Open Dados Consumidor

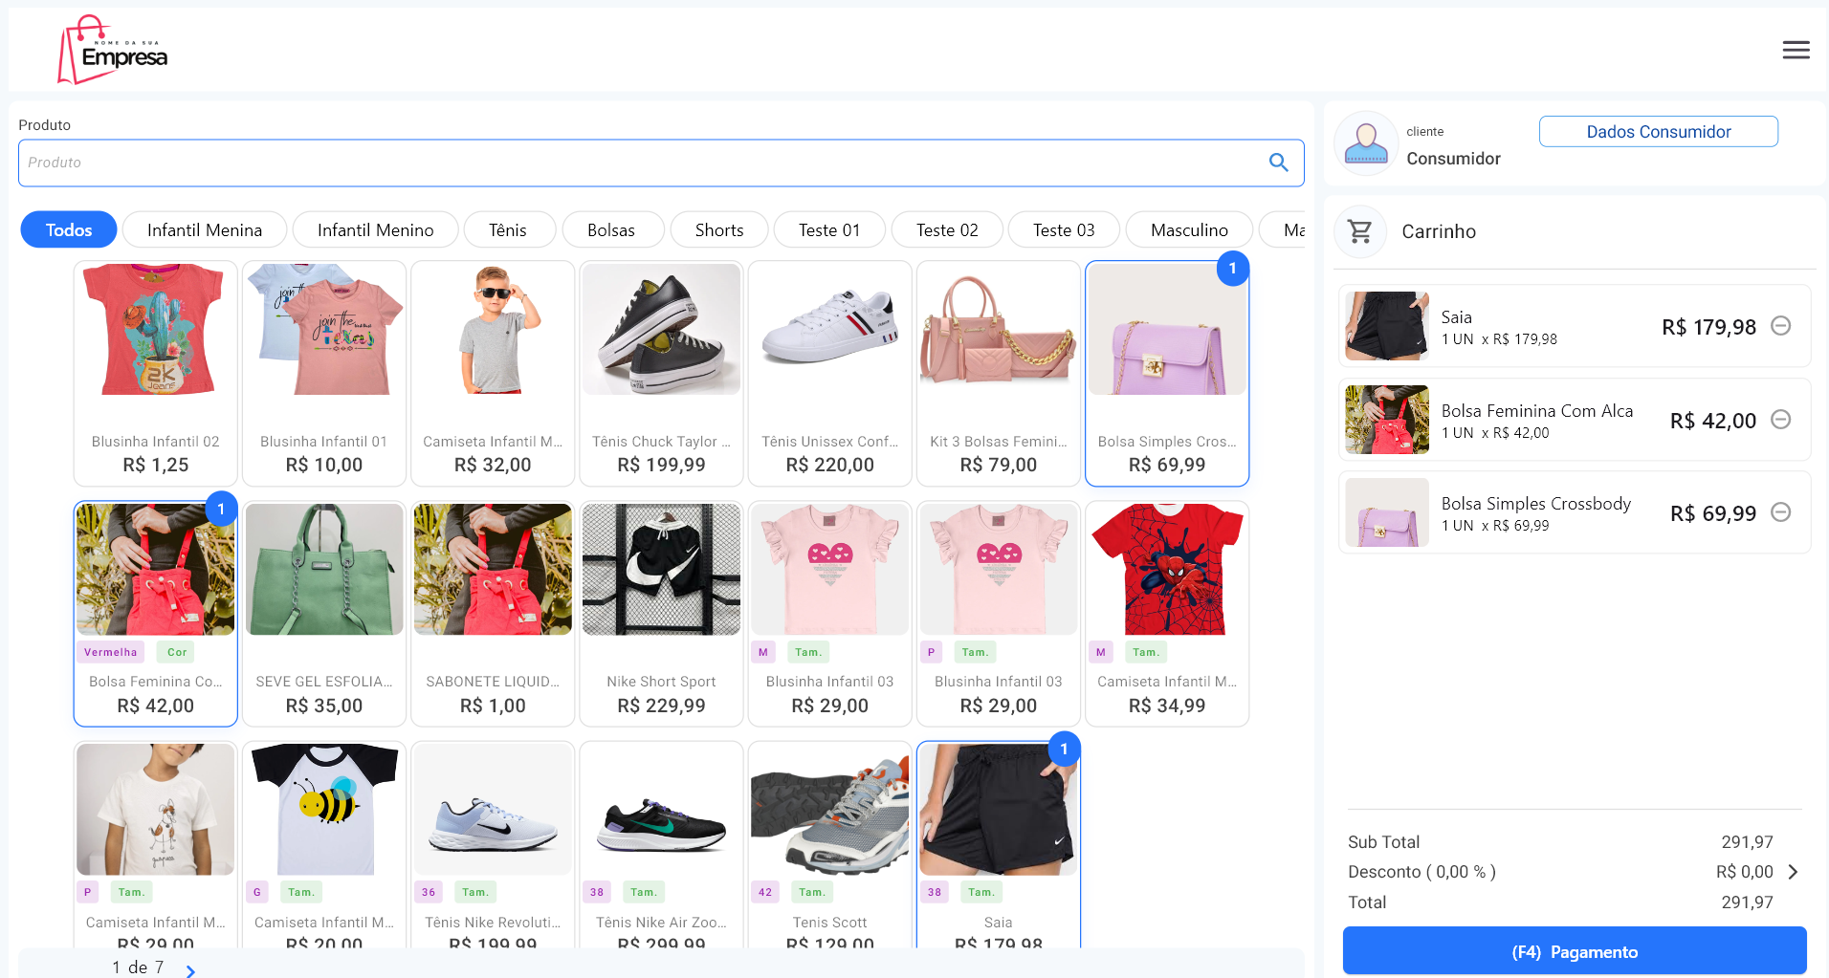pos(1658,132)
